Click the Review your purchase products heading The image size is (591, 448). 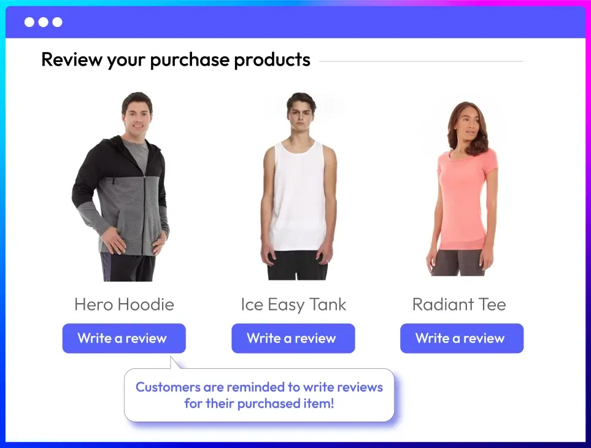coord(176,60)
